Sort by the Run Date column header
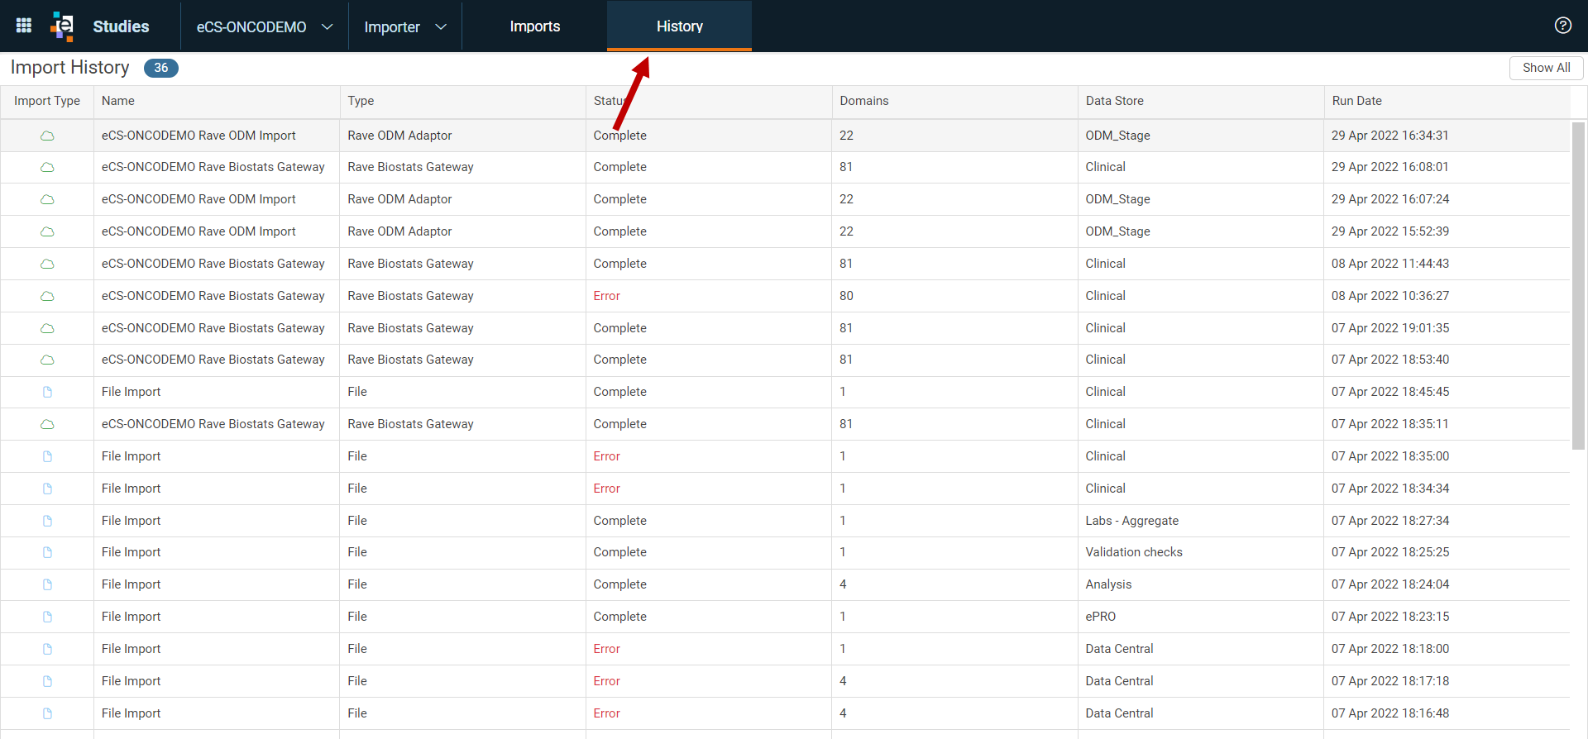The height and width of the screenshot is (739, 1588). 1356,101
